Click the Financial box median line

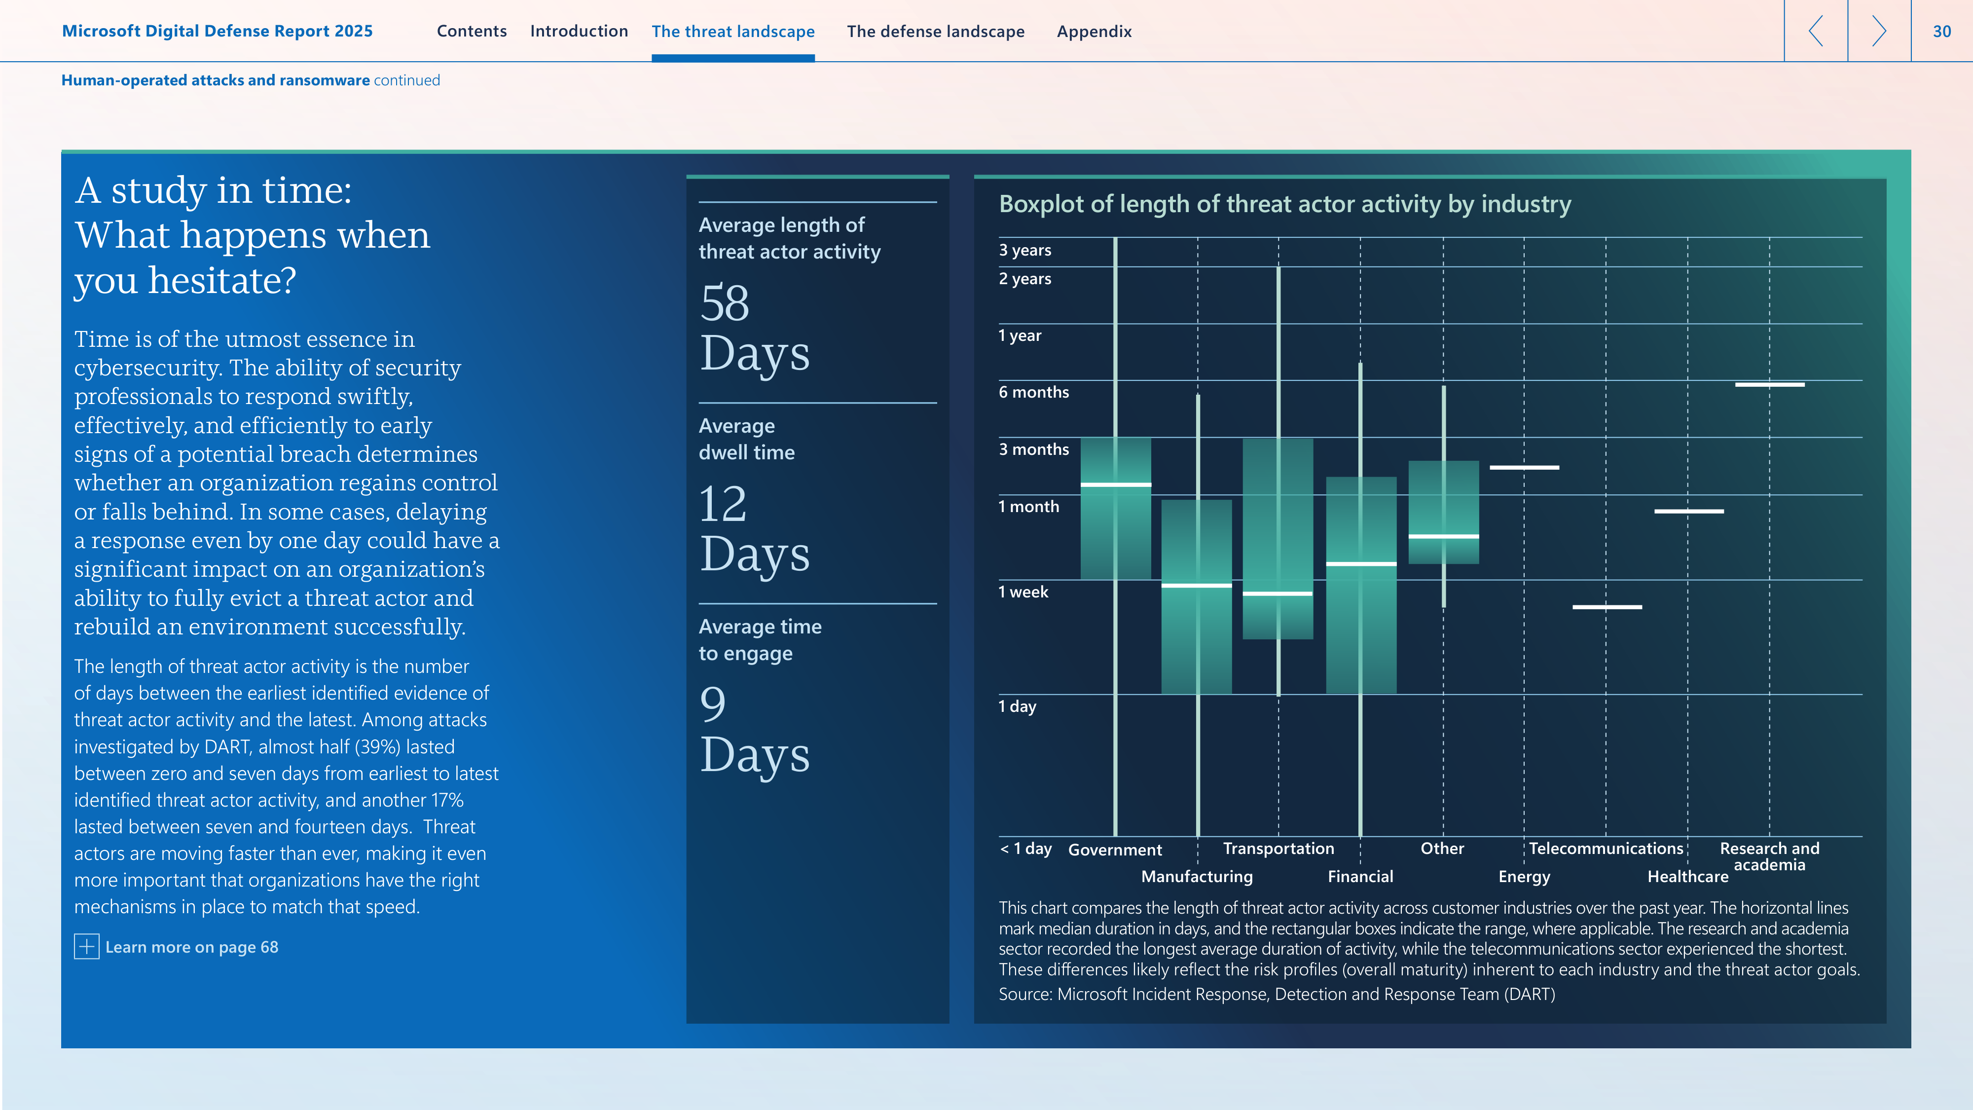point(1361,564)
